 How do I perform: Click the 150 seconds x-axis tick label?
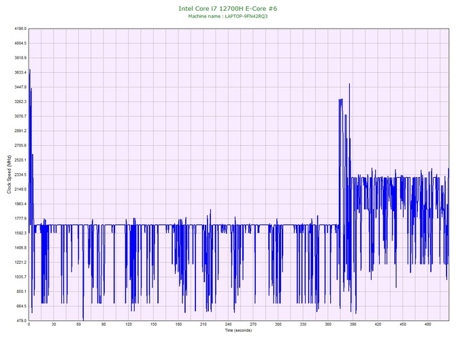154,324
